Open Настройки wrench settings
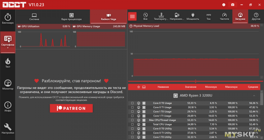Screen dimensions: 264x140 coord(8,129)
